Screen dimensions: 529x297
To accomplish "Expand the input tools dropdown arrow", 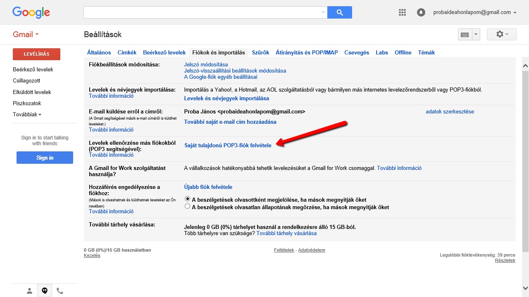I will point(476,35).
